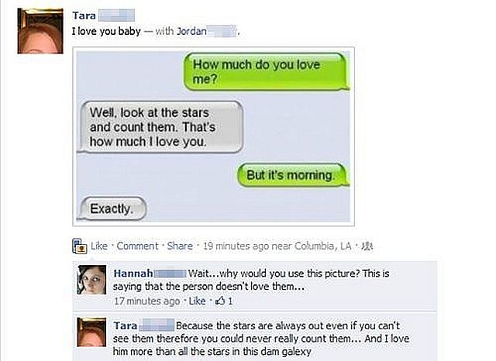Image resolution: width=496 pixels, height=361 pixels.
Task: Click the friends audience icon after Columbia, LA
Action: click(x=367, y=246)
